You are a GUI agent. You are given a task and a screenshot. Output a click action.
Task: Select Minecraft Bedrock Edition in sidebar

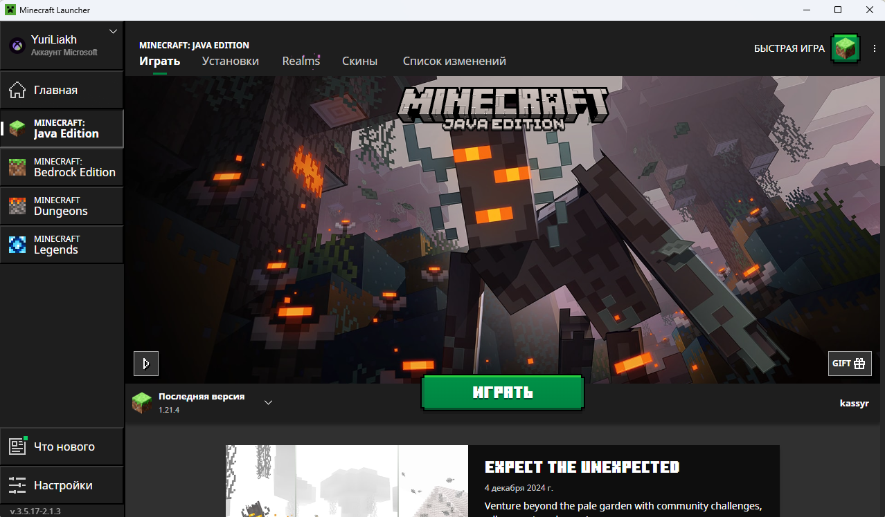click(62, 167)
